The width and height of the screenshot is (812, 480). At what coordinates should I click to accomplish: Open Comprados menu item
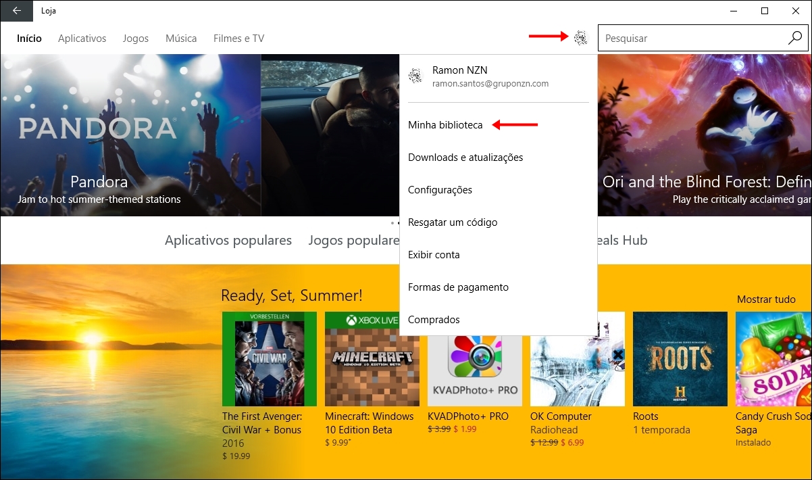434,320
